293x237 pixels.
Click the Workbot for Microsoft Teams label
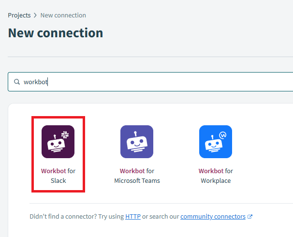(x=137, y=176)
